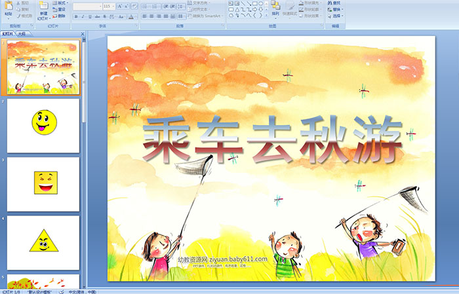Screen dimensions: 459x294
Task: Click the Select (选择) button
Action: (x=336, y=16)
